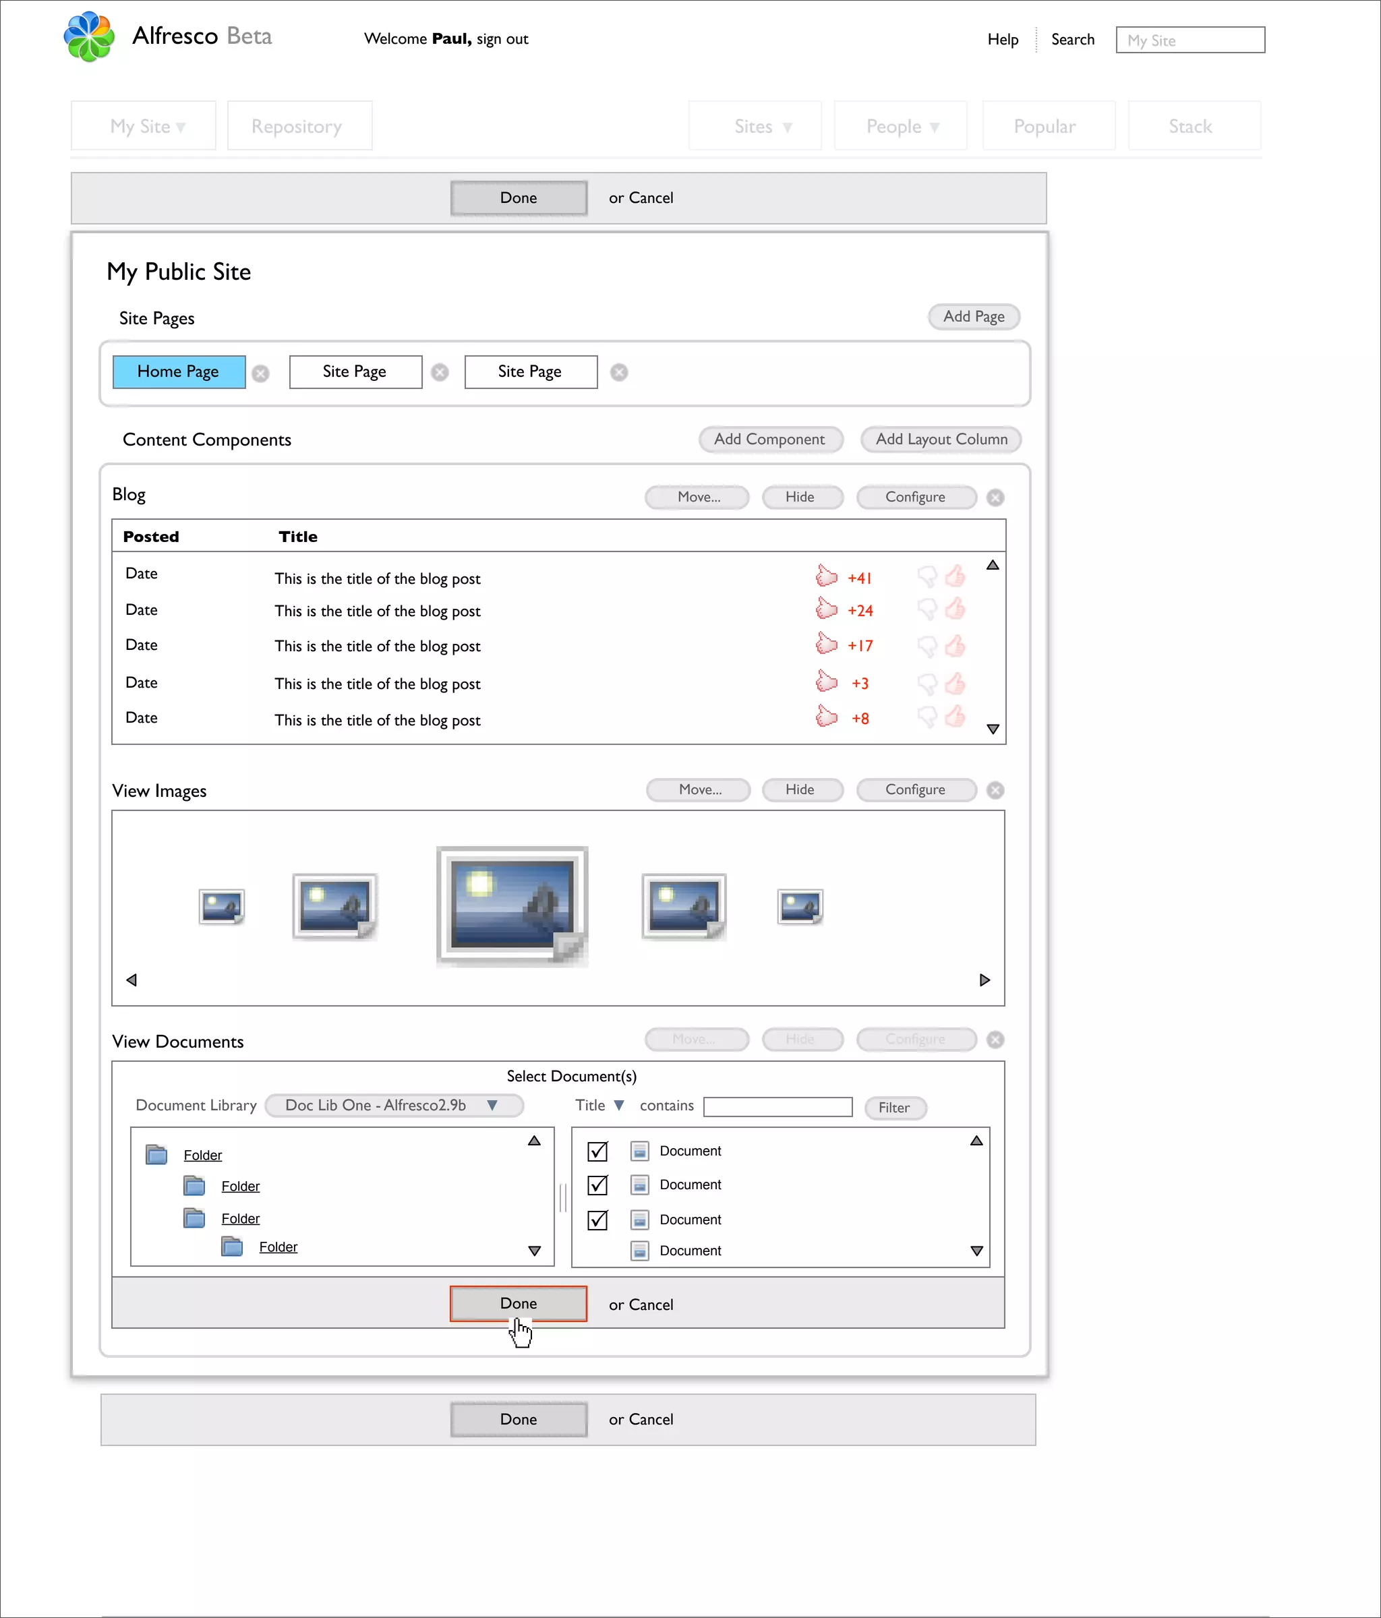Vote thumbs up on the +17 blog post
This screenshot has height=1618, width=1381.
[955, 645]
